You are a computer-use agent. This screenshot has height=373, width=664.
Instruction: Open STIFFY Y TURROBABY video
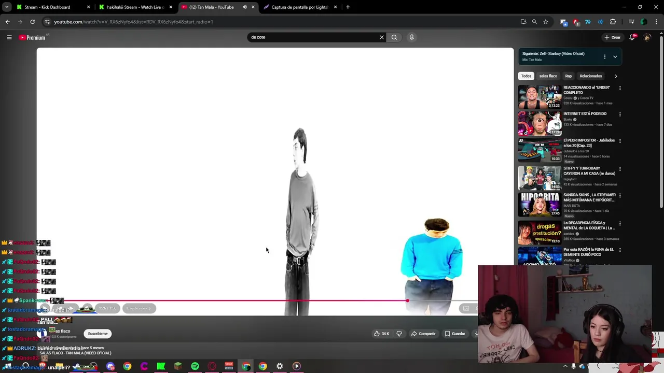click(x=539, y=178)
